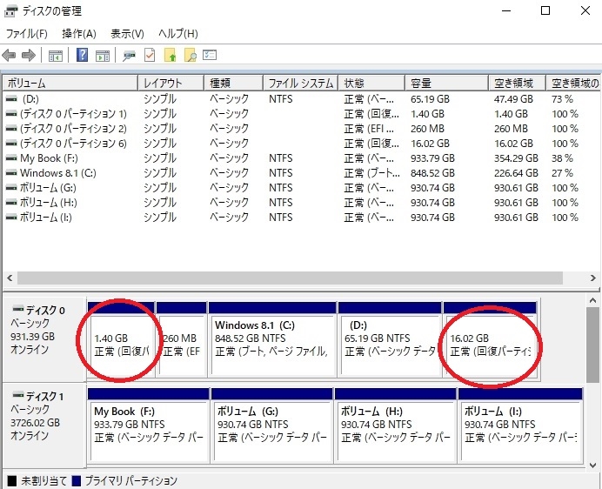Select the ボリューム (I:) volume row

[x=301, y=218]
